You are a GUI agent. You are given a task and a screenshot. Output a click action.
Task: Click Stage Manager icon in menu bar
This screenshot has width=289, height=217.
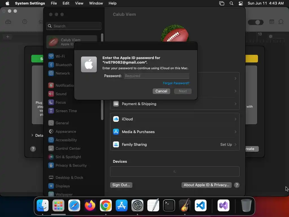click(222, 3)
